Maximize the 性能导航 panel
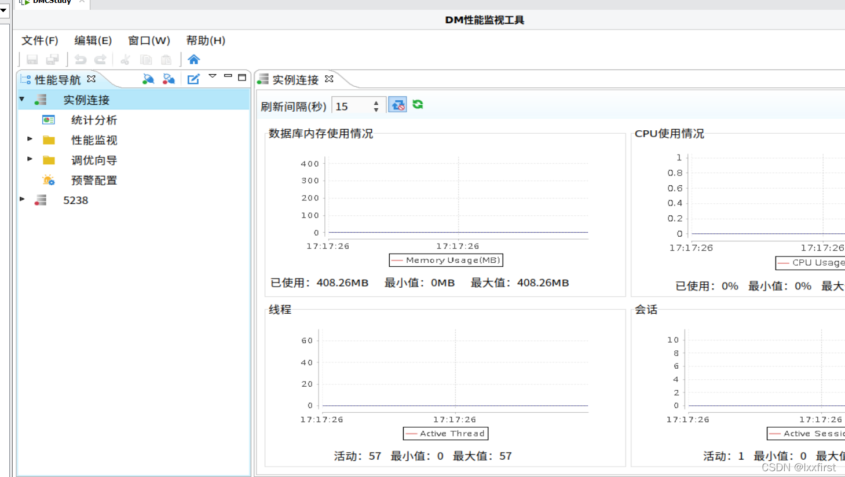The width and height of the screenshot is (845, 477). coord(242,77)
